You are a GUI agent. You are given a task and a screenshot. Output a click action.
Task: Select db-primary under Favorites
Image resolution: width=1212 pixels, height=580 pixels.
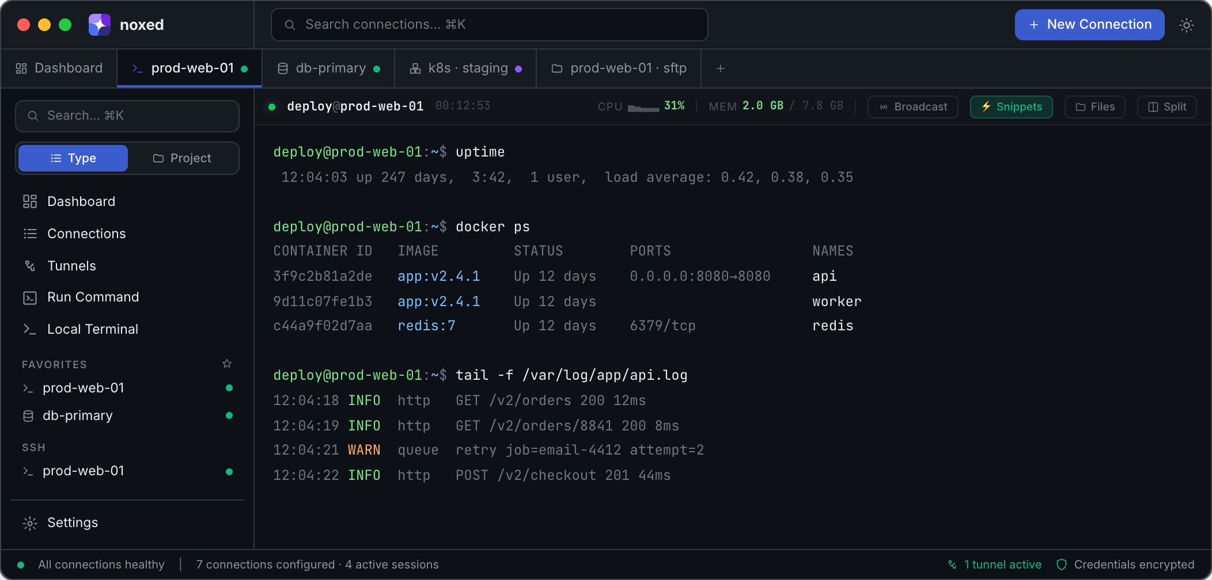tap(127, 415)
